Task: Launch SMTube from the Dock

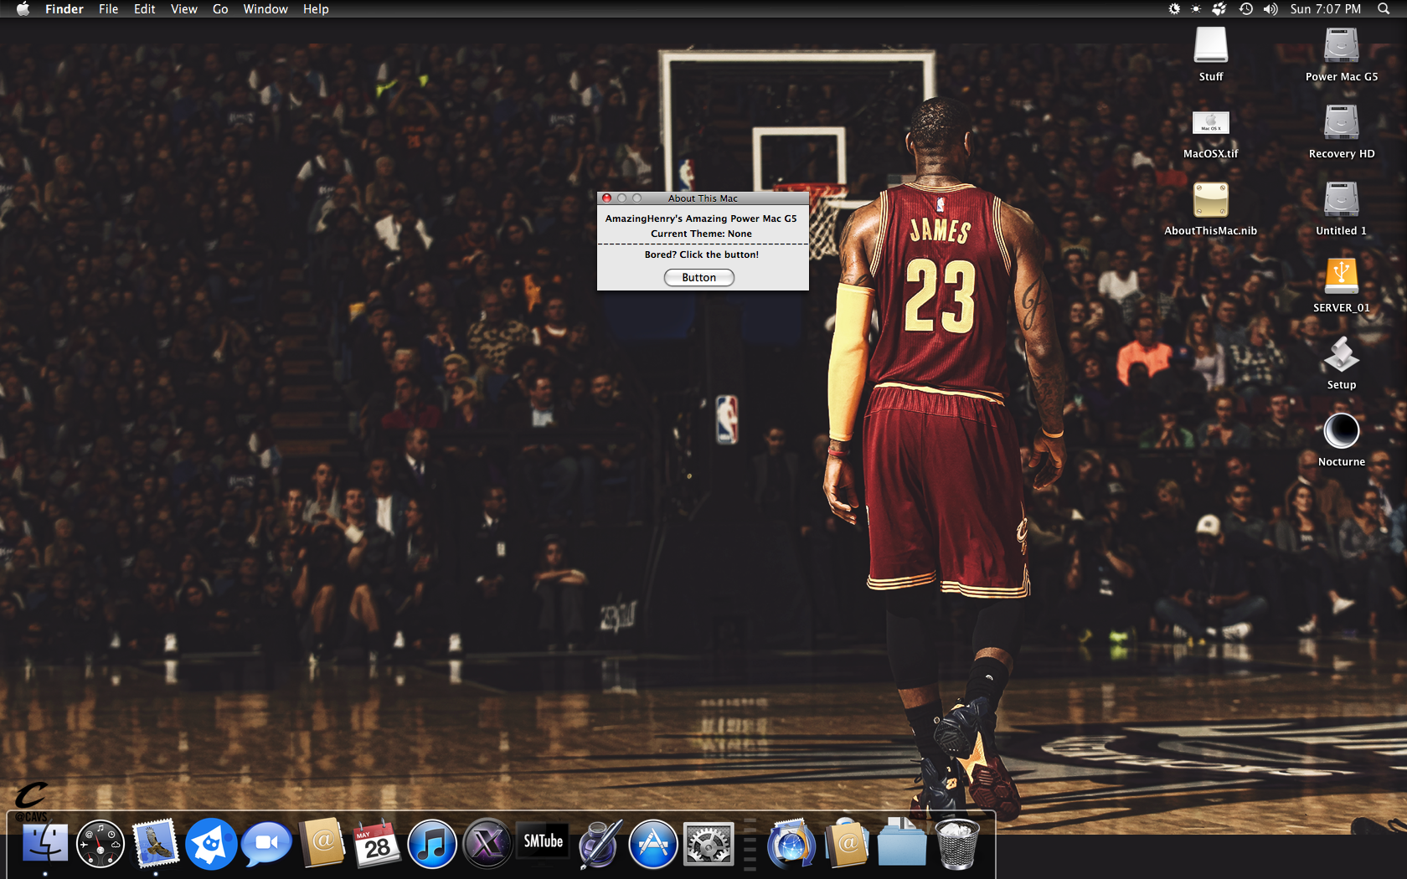Action: [x=543, y=840]
